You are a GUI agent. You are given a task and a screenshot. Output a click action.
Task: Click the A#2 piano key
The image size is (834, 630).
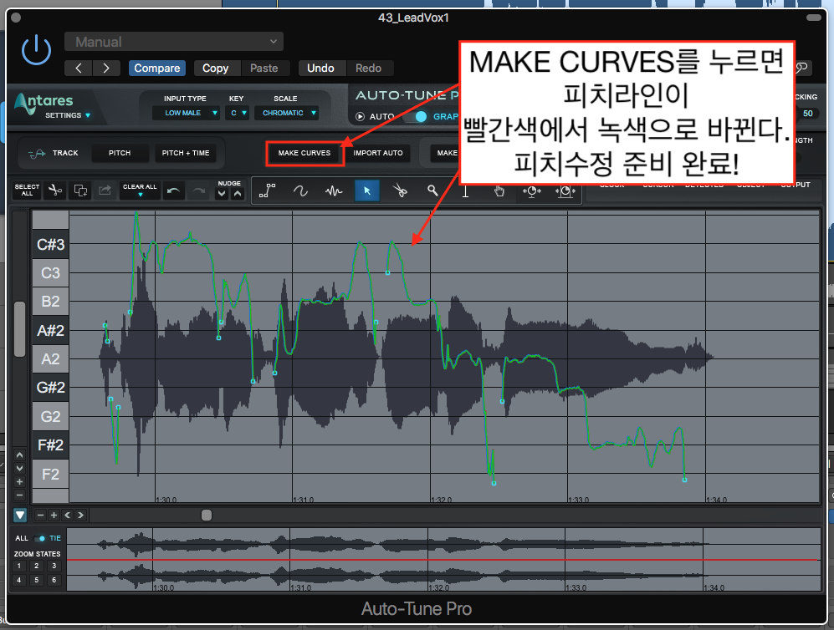50,330
